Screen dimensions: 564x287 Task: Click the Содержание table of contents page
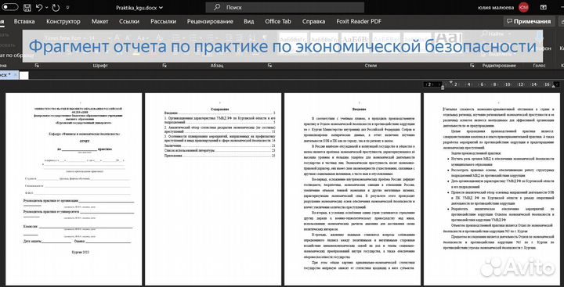(x=213, y=189)
